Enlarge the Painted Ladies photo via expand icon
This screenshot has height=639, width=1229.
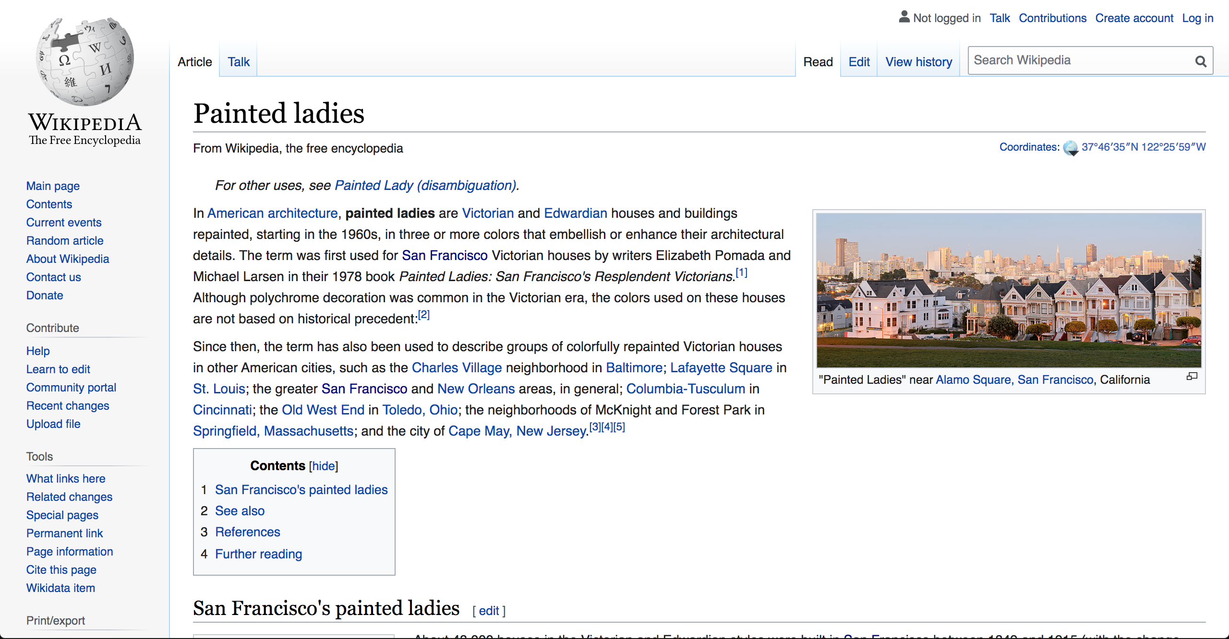coord(1193,376)
